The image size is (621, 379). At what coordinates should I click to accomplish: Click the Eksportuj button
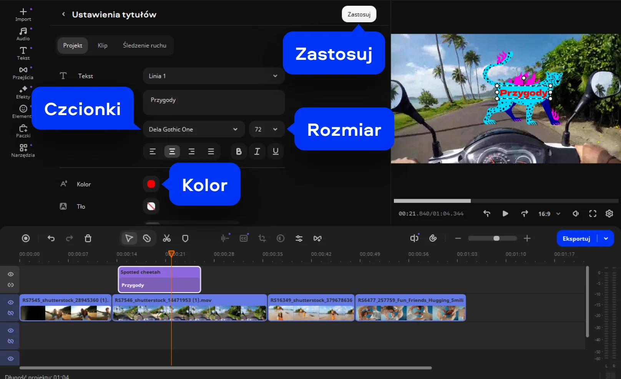[x=576, y=239]
